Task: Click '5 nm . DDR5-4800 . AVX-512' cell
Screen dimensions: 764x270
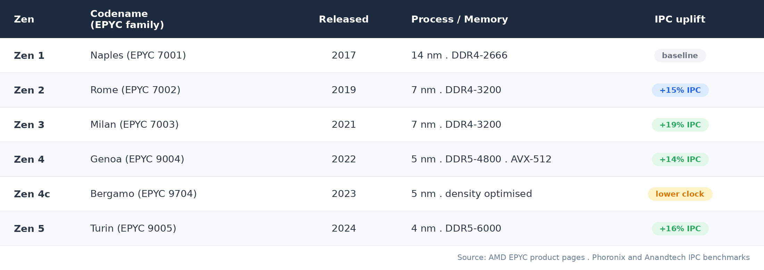Action: coord(481,159)
